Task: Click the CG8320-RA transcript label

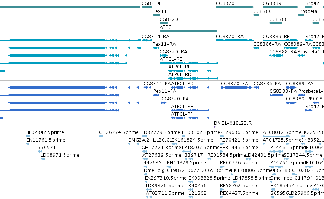Action: (173, 52)
